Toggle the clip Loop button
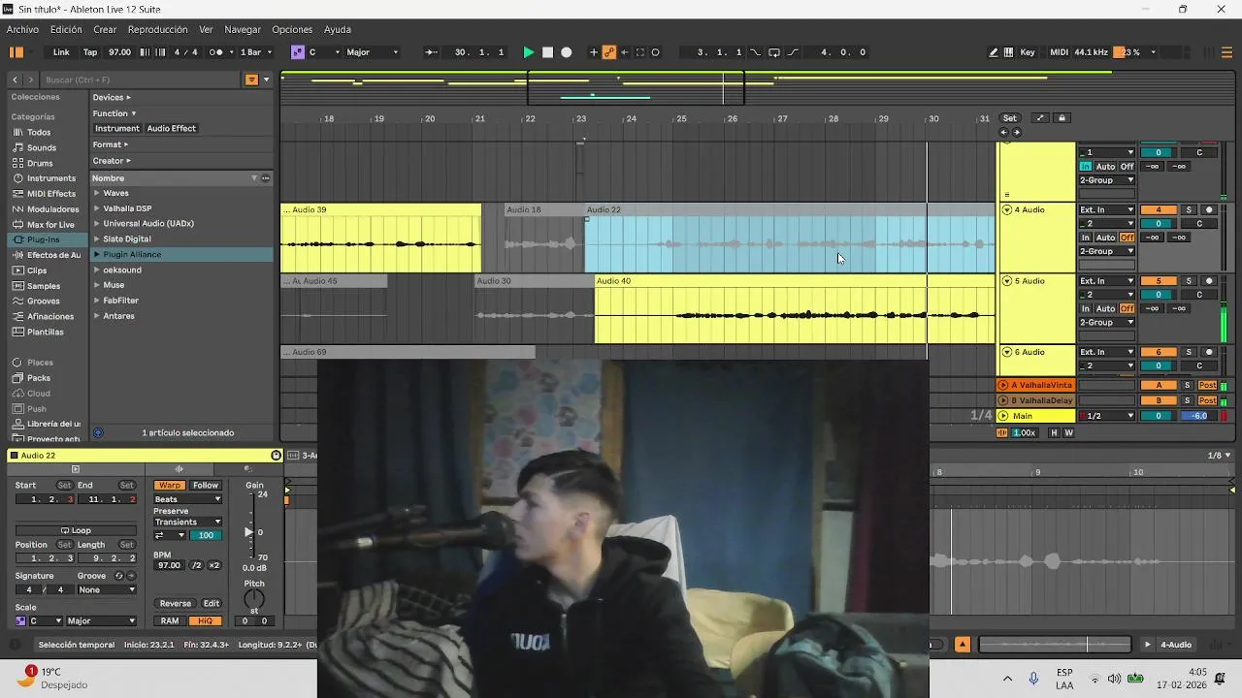The height and width of the screenshot is (698, 1242). pos(76,530)
